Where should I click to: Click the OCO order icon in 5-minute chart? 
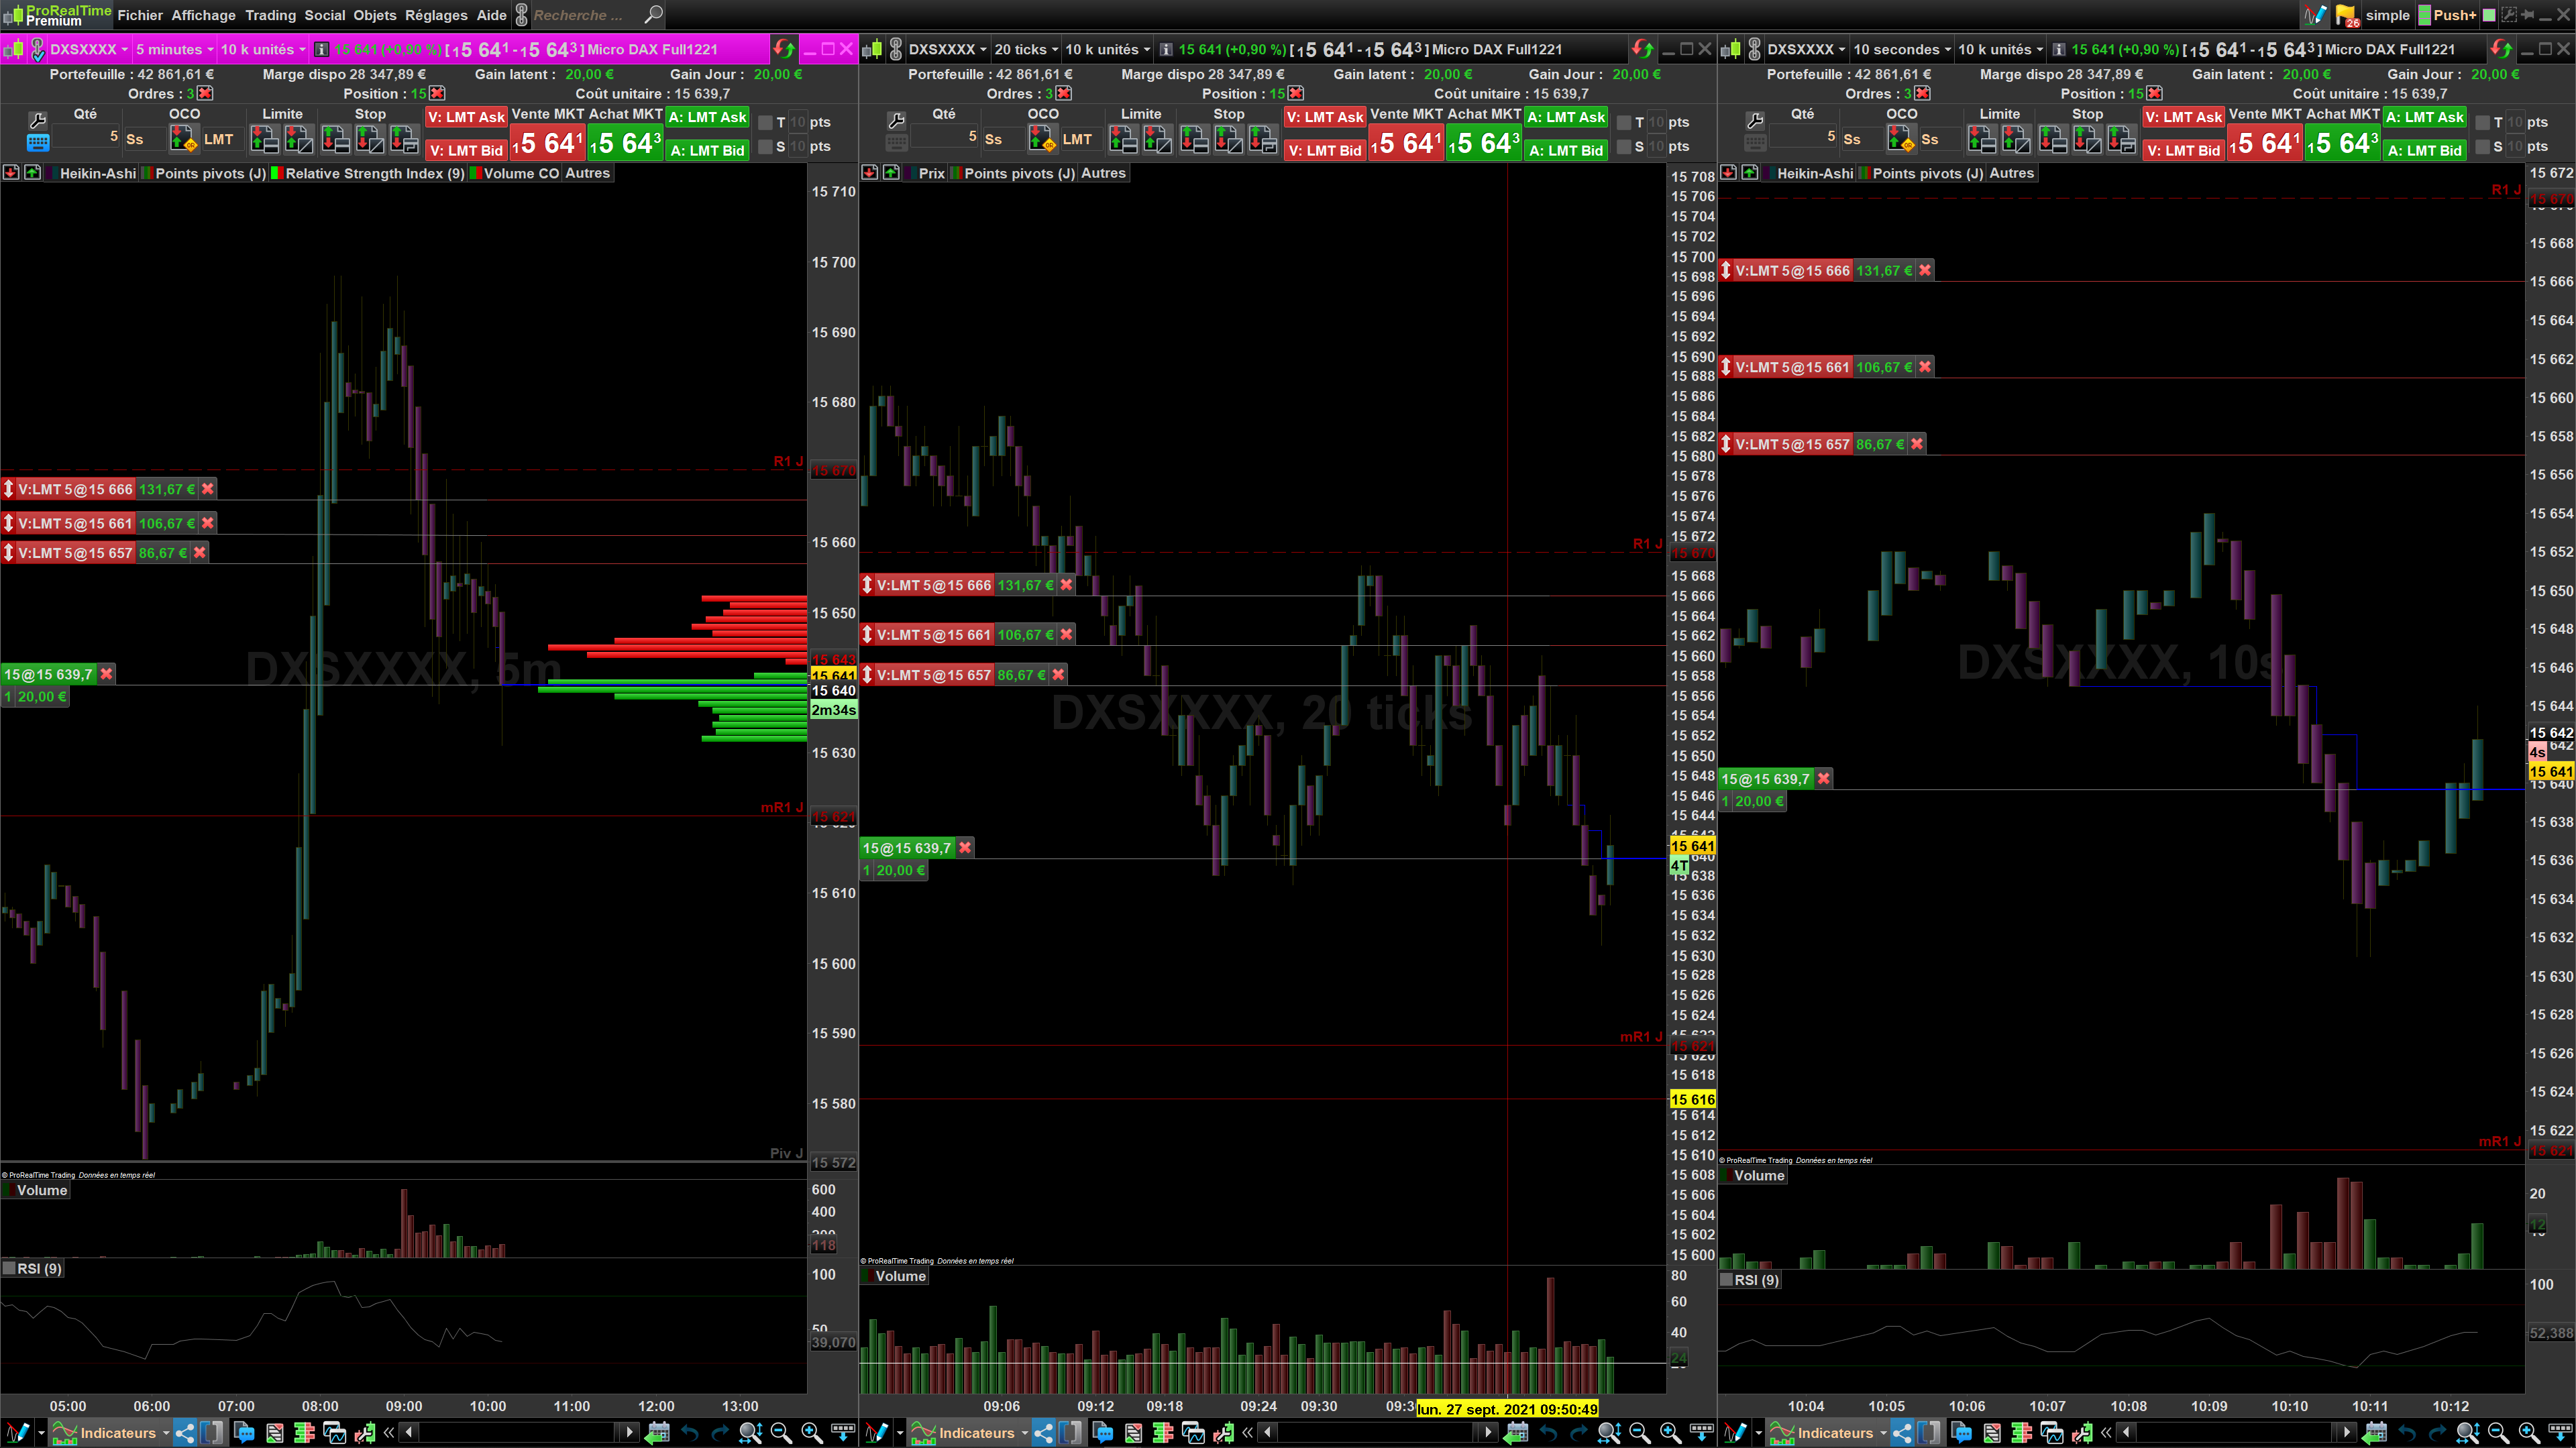pyautogui.click(x=184, y=140)
